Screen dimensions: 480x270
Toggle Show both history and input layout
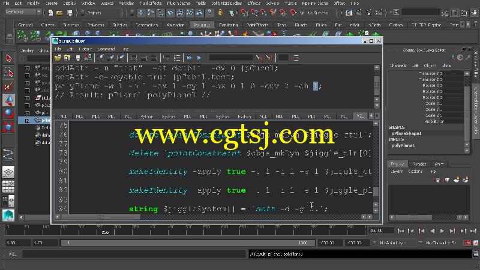click(x=154, y=58)
